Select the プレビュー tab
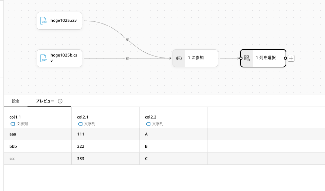The width and height of the screenshot is (325, 191). (45, 101)
